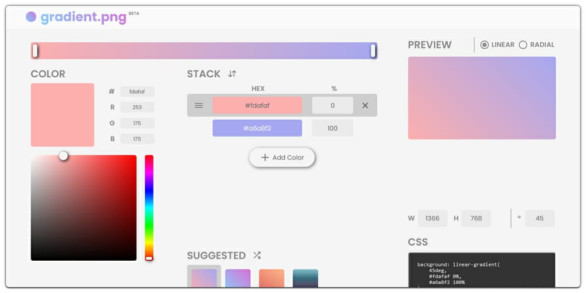Choose the orange suggested gradient thumbnail

tap(271, 278)
